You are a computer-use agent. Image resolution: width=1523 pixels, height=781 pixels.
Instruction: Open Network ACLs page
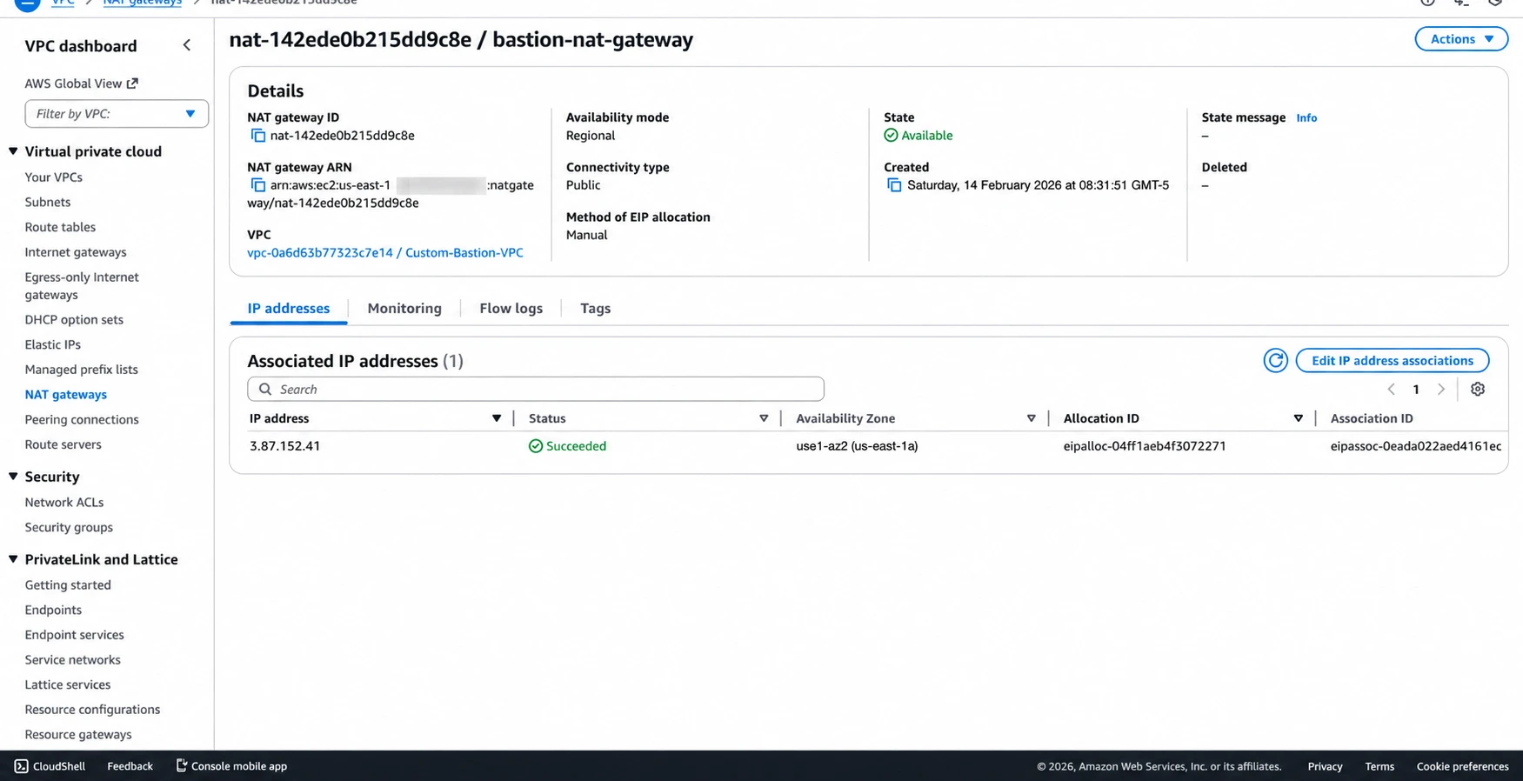pyautogui.click(x=64, y=503)
